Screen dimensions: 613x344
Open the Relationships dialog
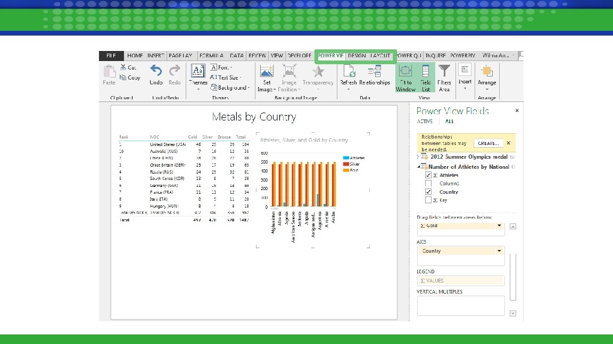(375, 75)
